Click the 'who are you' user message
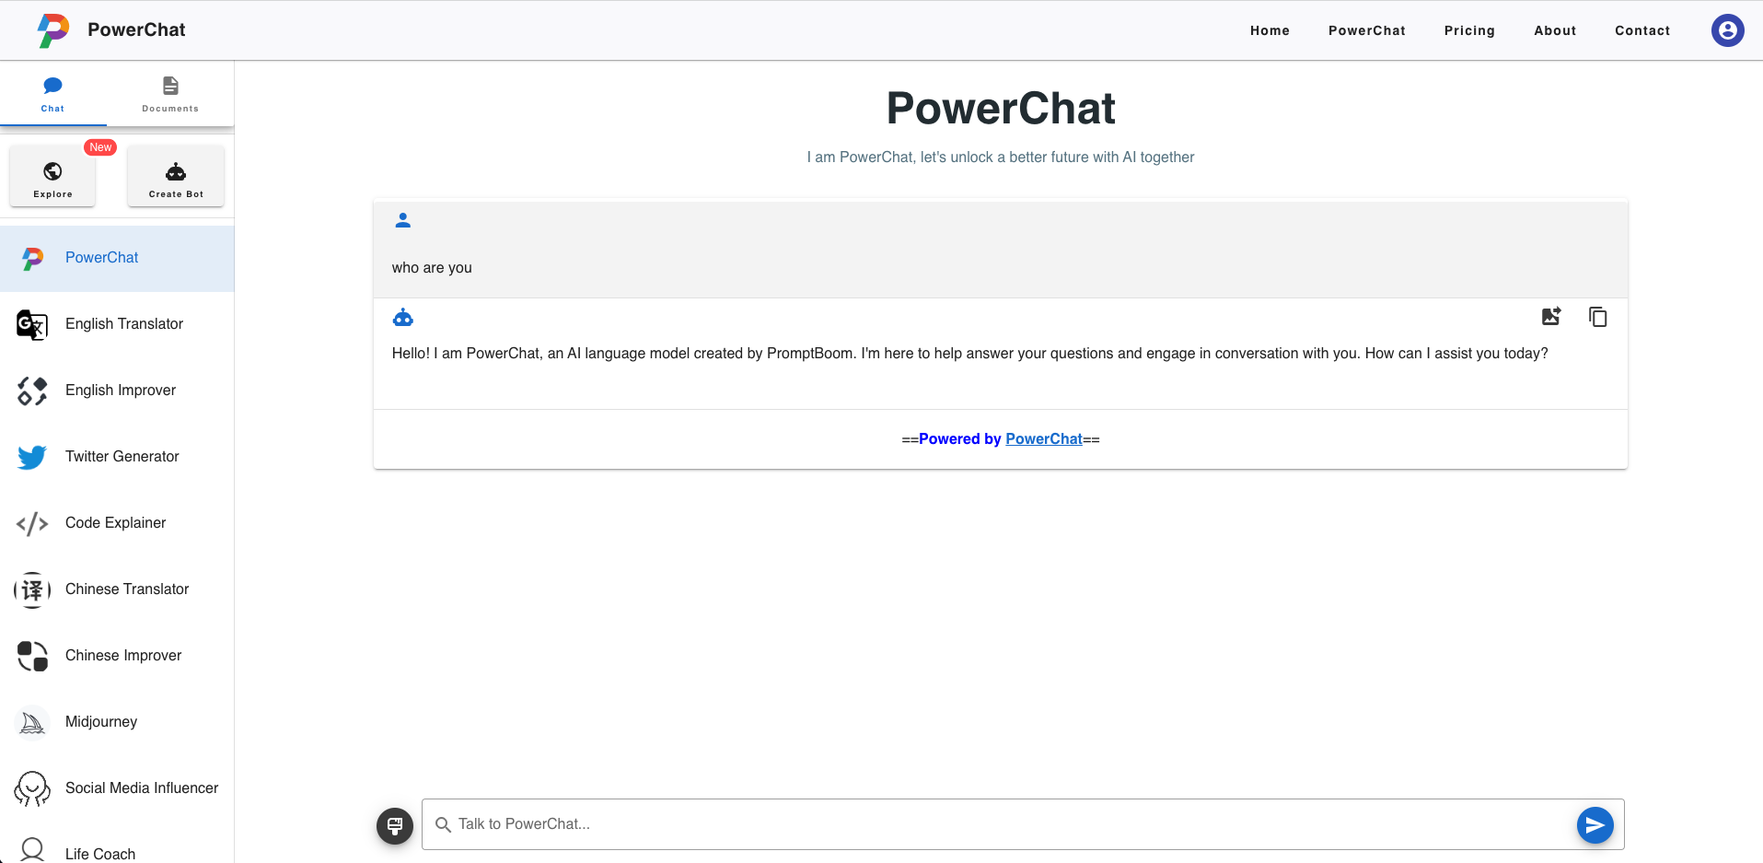This screenshot has height=863, width=1763. tap(432, 268)
